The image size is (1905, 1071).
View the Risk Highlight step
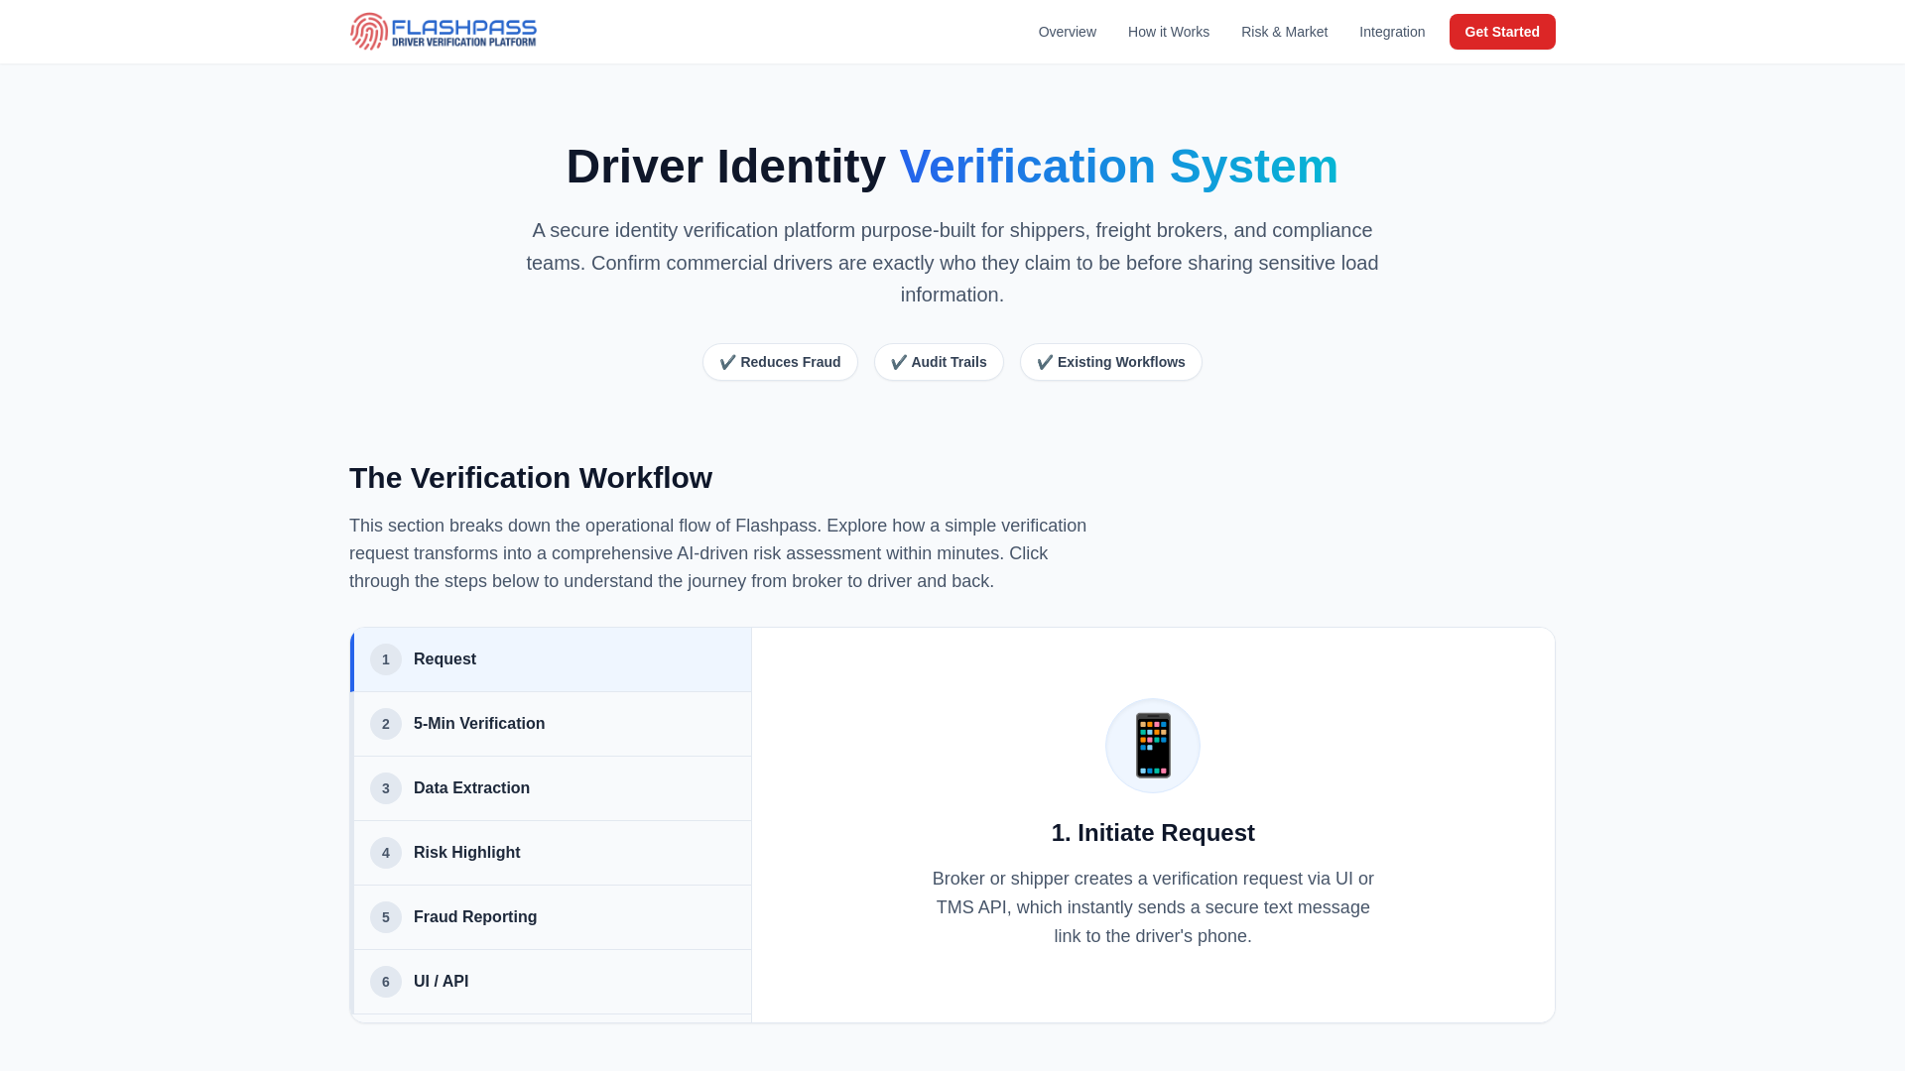click(551, 853)
